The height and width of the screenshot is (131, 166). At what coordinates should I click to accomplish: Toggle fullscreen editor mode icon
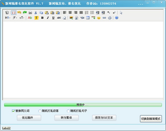[14, 13]
